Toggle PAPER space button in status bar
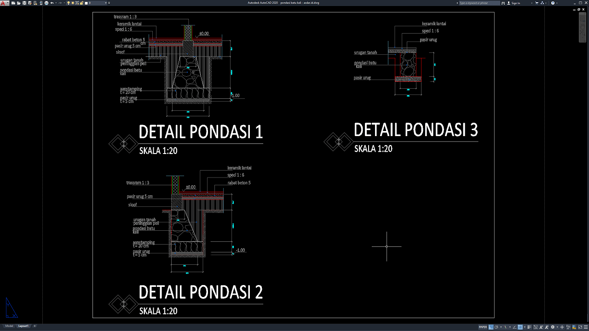This screenshot has width=589, height=331. pos(483,327)
